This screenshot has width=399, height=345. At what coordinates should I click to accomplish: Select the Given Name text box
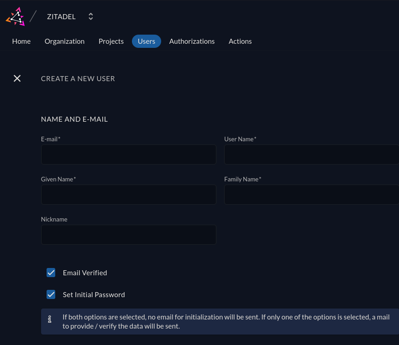(128, 195)
